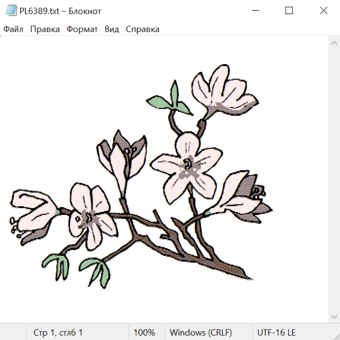340x340 pixels.
Task: Click the Windows (CRLF) line ending label
Action: (x=201, y=332)
